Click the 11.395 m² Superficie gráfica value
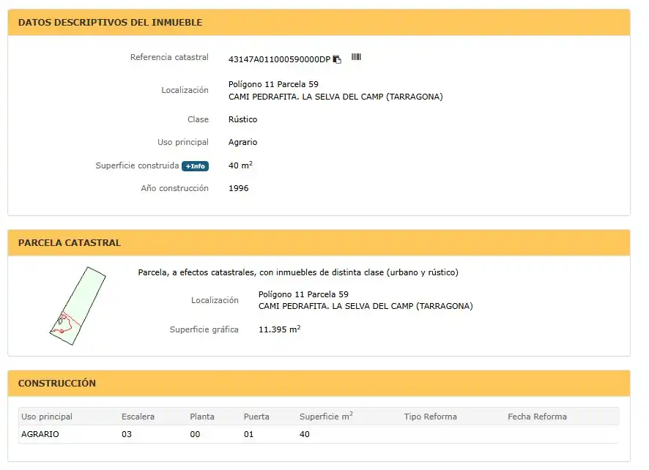The width and height of the screenshot is (649, 470). coord(279,329)
